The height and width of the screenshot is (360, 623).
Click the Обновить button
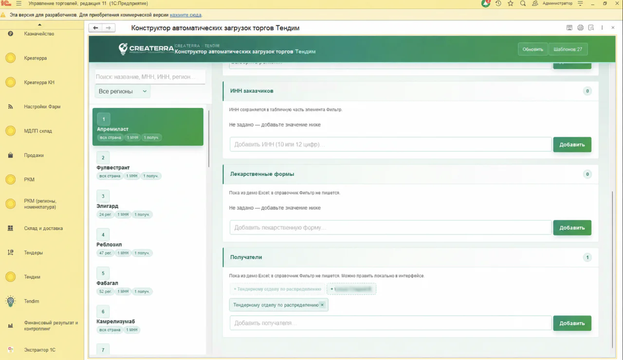(x=533, y=49)
